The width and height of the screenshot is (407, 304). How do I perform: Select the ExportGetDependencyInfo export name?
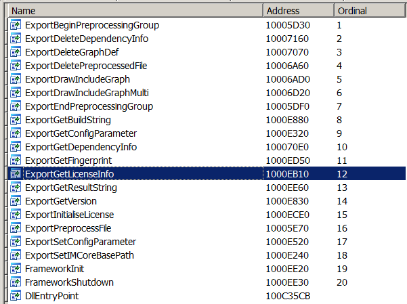coord(81,147)
